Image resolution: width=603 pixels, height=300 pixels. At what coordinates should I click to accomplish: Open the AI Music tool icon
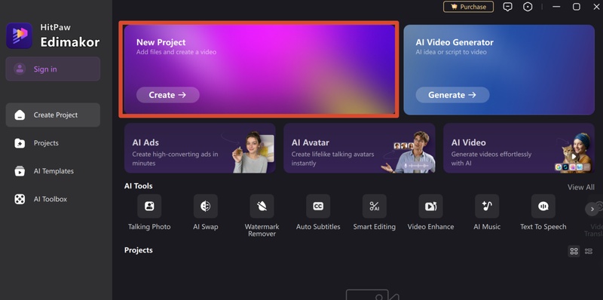click(x=487, y=206)
